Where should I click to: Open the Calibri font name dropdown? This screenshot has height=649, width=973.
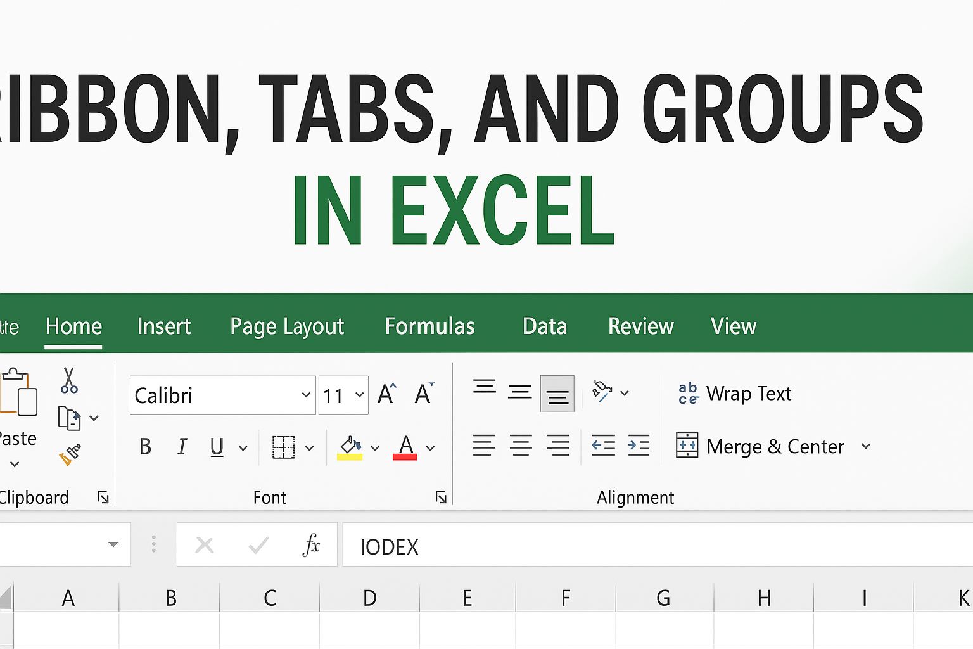click(x=306, y=395)
